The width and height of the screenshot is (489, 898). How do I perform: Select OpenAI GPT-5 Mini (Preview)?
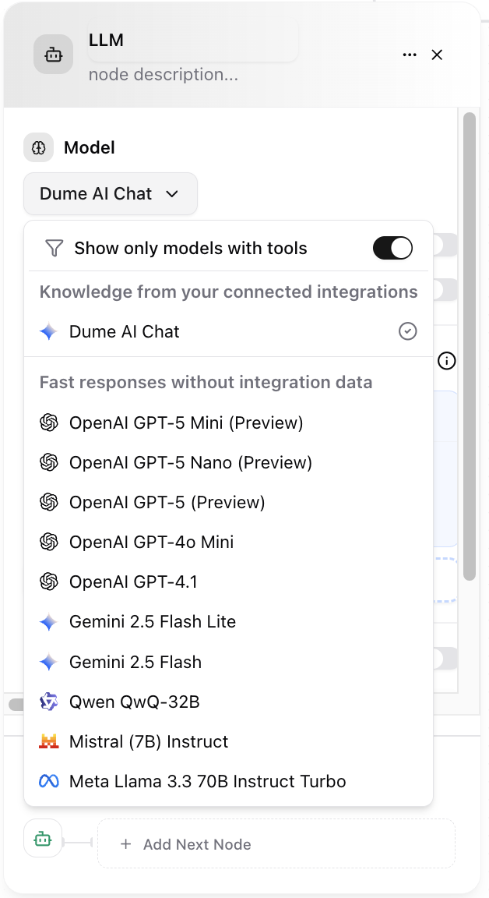click(187, 422)
